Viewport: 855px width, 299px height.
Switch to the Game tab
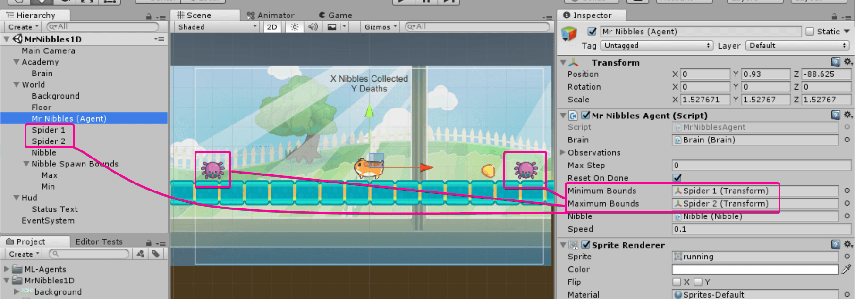(336, 16)
